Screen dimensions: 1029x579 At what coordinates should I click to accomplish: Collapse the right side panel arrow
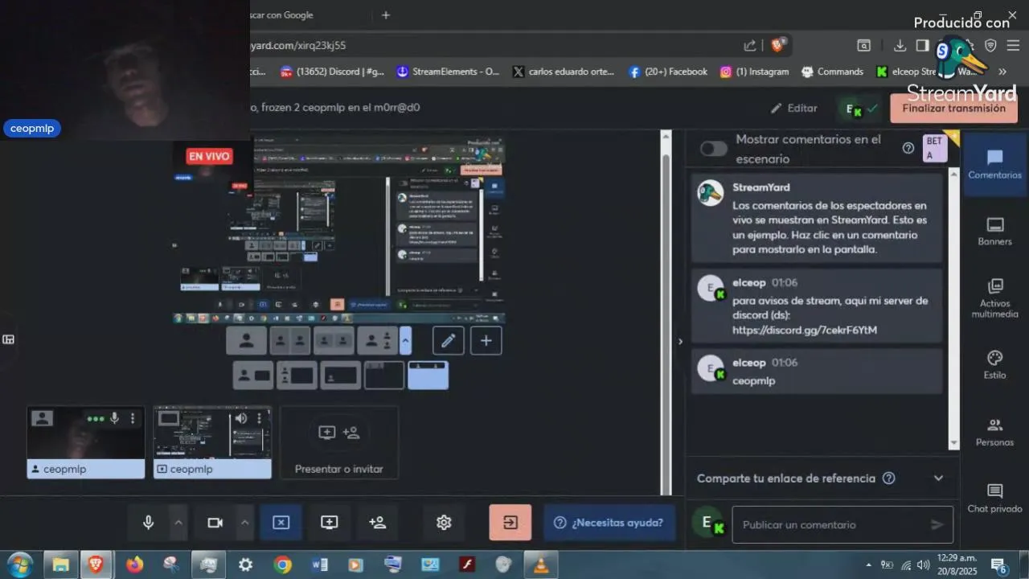tap(680, 341)
